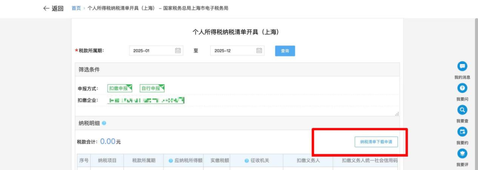
Task: Click the 税款所属期 column header
Action: click(x=143, y=161)
